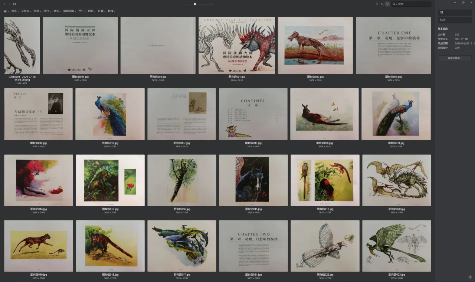Select the 朋有信001.jpg book cover thumbnail

(x=237, y=45)
